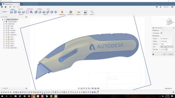Screen dimensions: 175x98
Task: Jump to timeline beginning
Action: (x=2, y=92)
